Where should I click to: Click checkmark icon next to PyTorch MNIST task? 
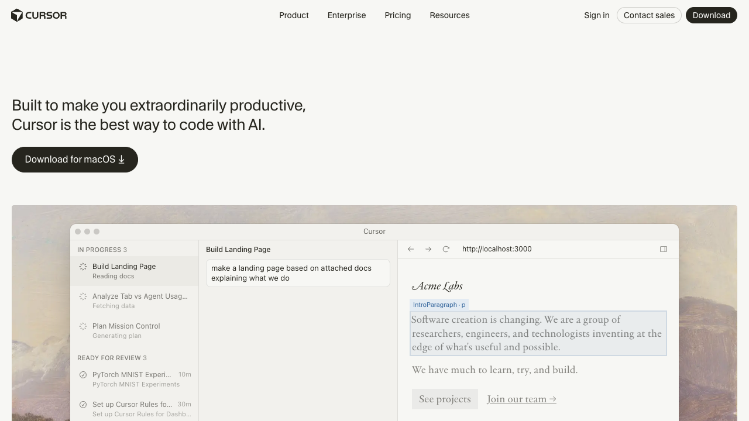[x=83, y=375]
